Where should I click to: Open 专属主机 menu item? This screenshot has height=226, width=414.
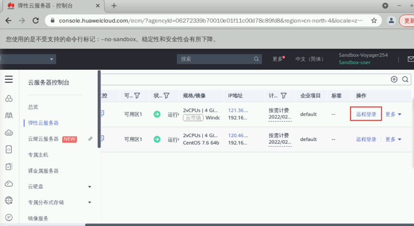tap(38, 155)
